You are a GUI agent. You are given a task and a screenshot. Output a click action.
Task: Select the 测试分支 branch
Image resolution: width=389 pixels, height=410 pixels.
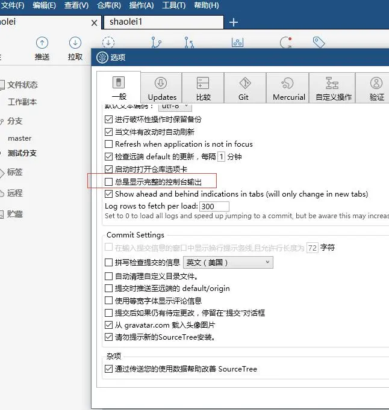(x=22, y=153)
